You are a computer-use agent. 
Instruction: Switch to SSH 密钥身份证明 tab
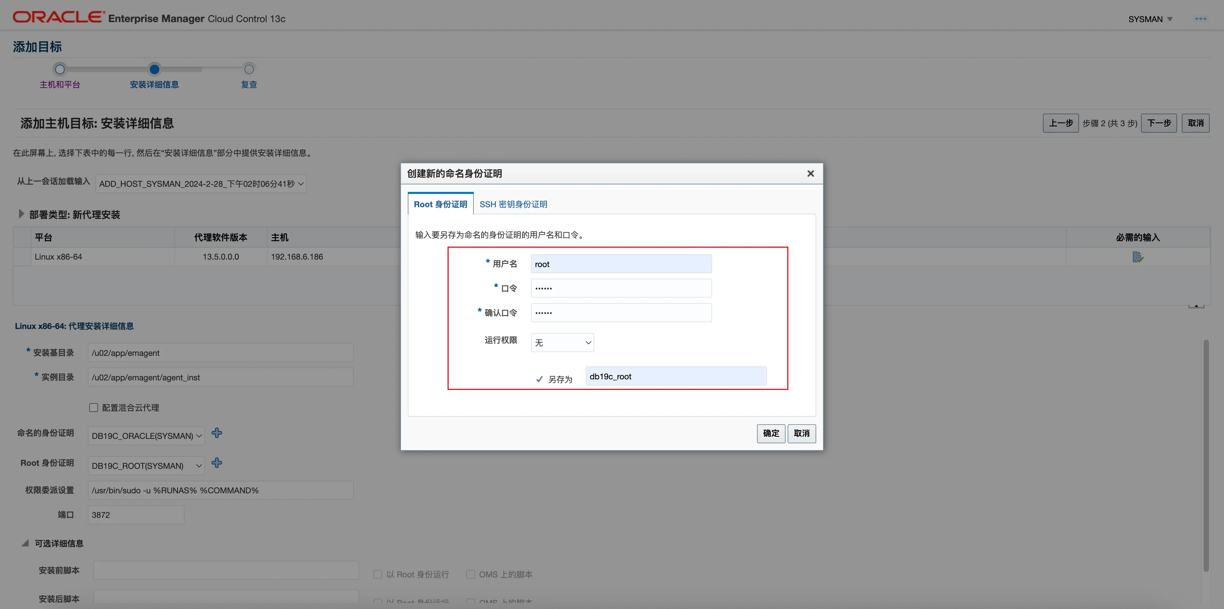pyautogui.click(x=513, y=204)
